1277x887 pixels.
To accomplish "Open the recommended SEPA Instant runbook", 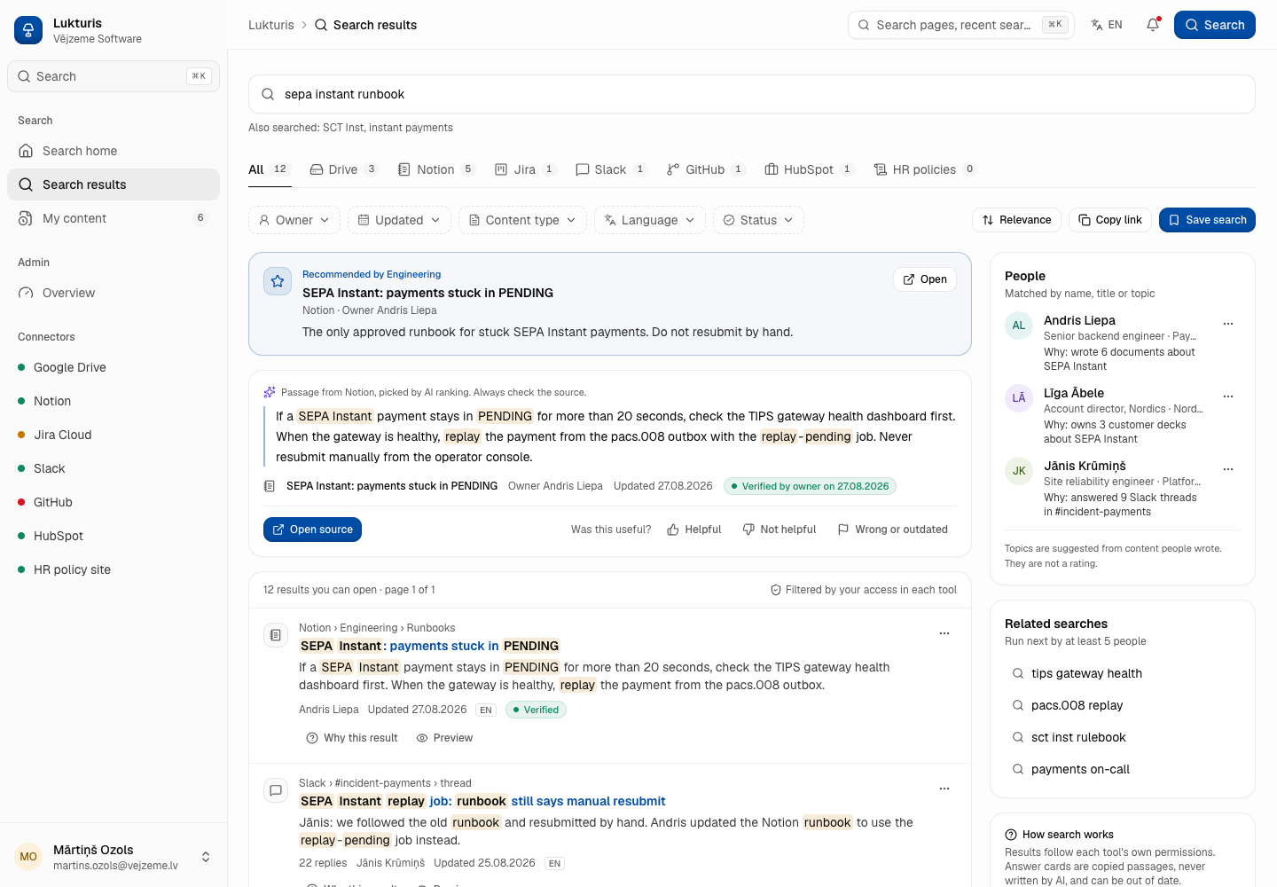I will [x=925, y=279].
